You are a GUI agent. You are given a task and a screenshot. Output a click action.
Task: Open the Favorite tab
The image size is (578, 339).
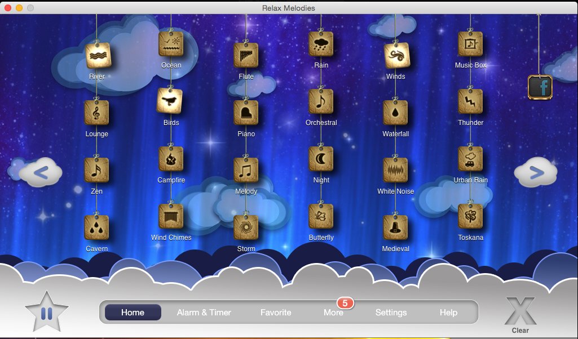point(276,313)
